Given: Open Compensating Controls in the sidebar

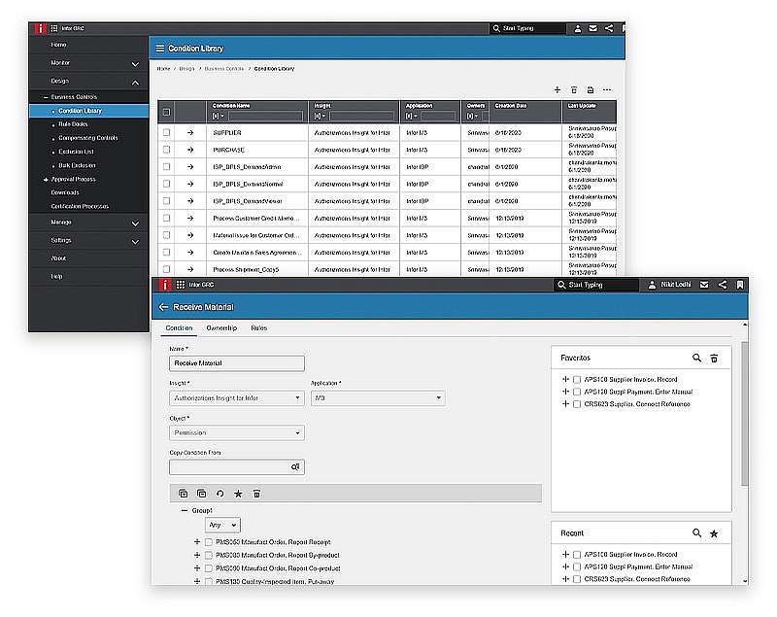Looking at the screenshot, I should point(88,138).
